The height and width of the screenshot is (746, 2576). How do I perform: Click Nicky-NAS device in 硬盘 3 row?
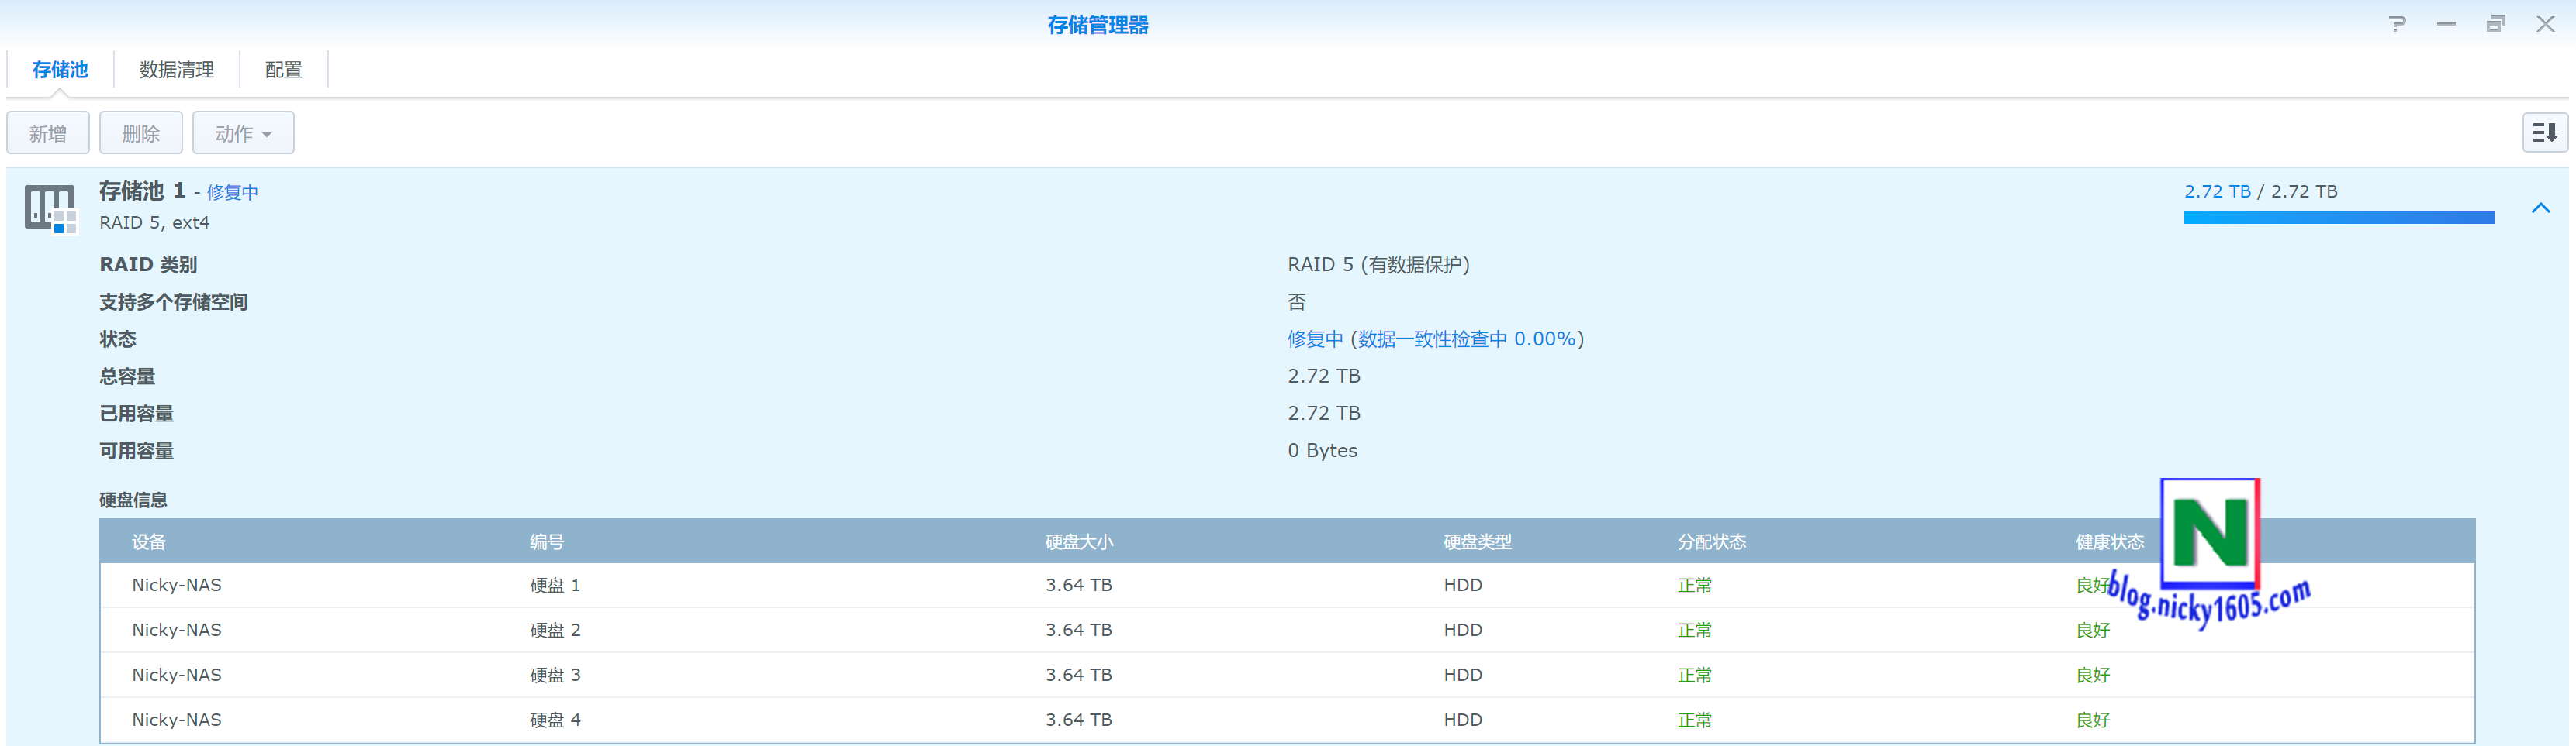click(177, 675)
